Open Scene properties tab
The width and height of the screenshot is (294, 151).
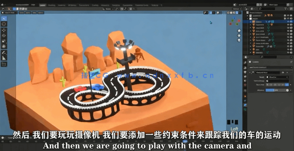(x=245, y=81)
